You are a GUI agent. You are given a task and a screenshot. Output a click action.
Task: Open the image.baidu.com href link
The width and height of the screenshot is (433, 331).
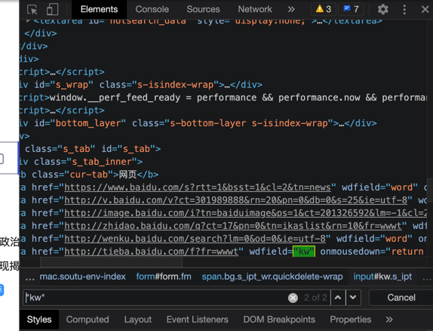(245, 213)
